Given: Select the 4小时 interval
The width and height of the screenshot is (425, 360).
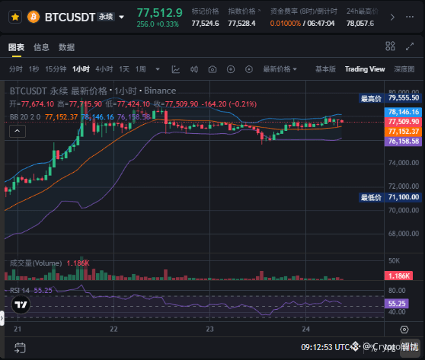Looking at the screenshot, I should (104, 69).
